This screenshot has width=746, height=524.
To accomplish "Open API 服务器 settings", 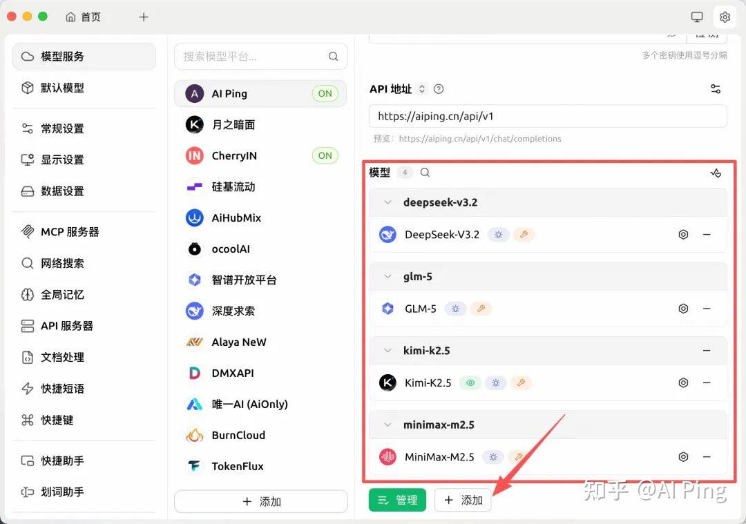I will tap(84, 326).
